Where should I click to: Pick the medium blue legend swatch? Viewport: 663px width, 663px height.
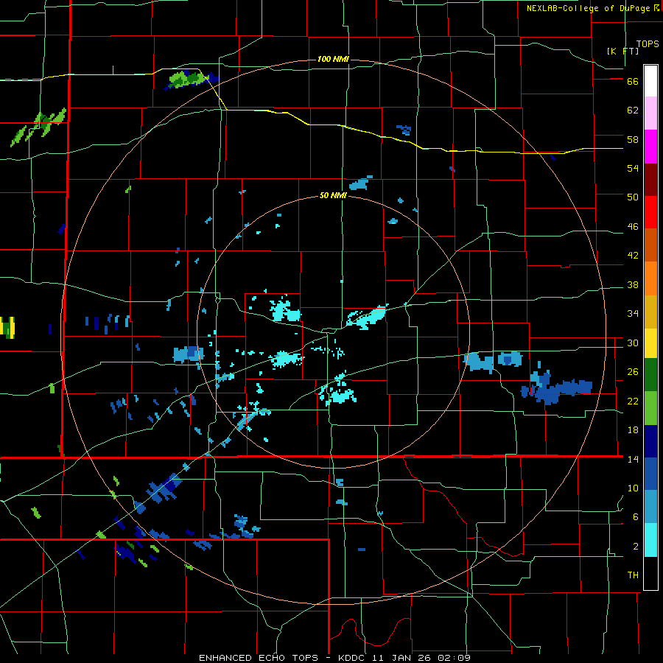pyautogui.click(x=650, y=474)
